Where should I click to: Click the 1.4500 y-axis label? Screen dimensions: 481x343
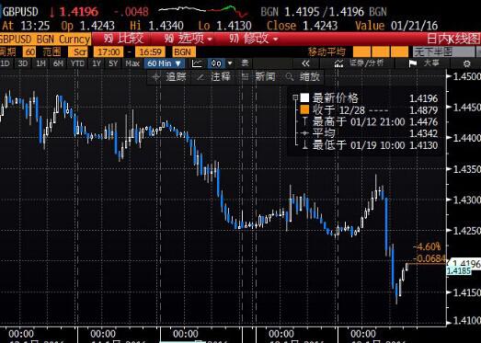[x=466, y=76]
